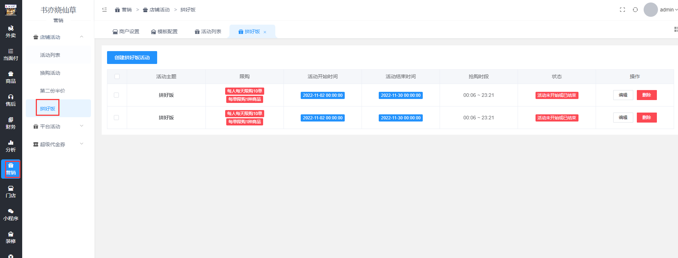This screenshot has width=678, height=258.
Task: Open the 售后 sidebar section
Action: point(11,100)
